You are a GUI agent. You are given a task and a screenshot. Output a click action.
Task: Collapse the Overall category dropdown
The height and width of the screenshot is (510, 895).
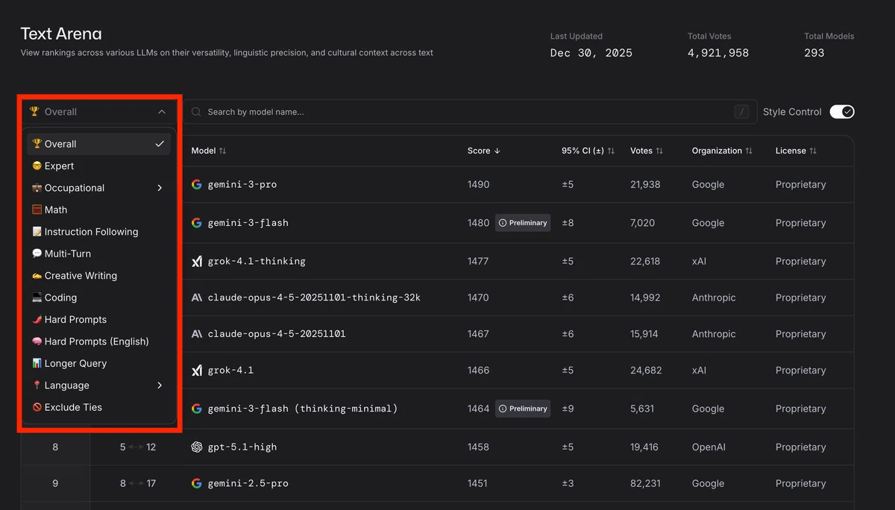tap(98, 112)
